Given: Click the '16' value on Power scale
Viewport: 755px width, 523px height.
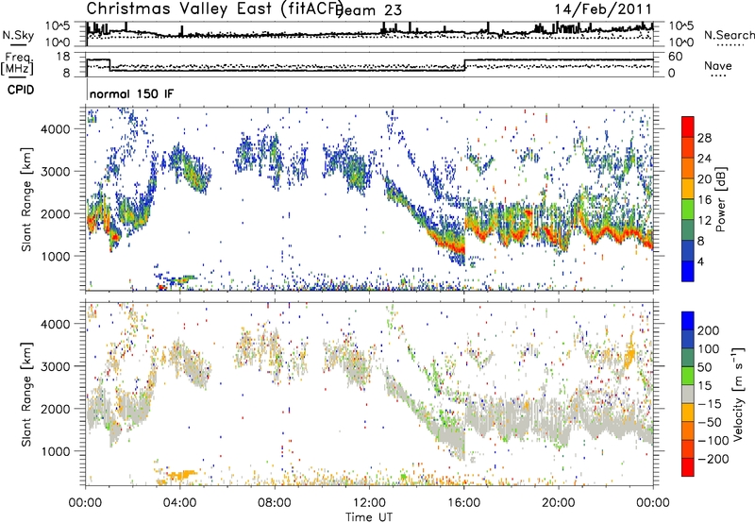Looking at the screenshot, I should tap(704, 200).
